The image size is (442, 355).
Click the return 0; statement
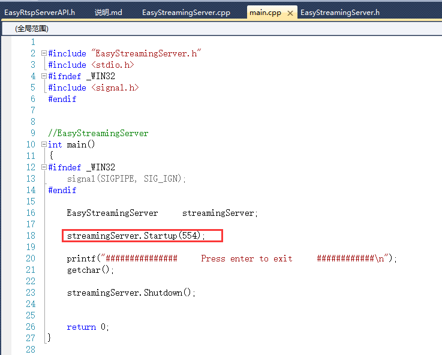88,327
